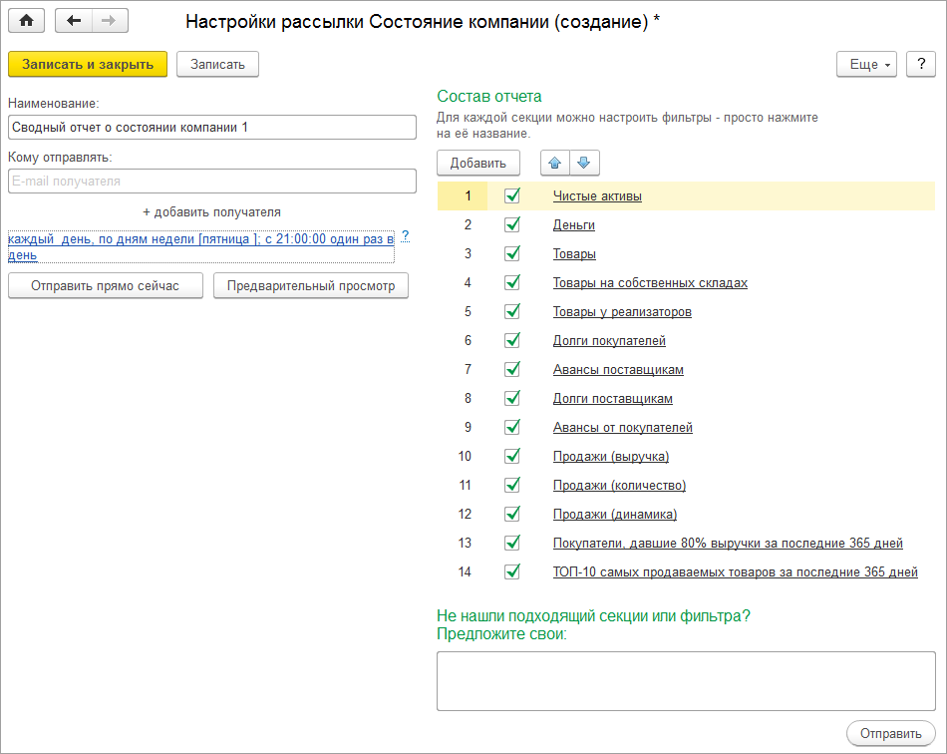Image resolution: width=947 pixels, height=754 pixels.
Task: Disable the Продажи (динамика) checkbox
Action: coord(512,515)
